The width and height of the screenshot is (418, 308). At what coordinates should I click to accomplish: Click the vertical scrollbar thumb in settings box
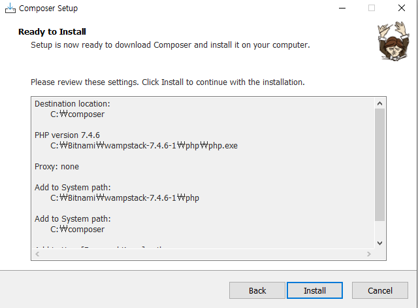(379, 165)
